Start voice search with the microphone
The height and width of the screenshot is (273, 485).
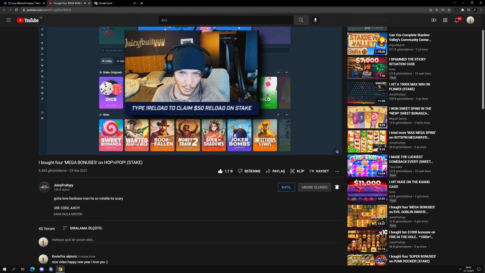tap(316, 20)
